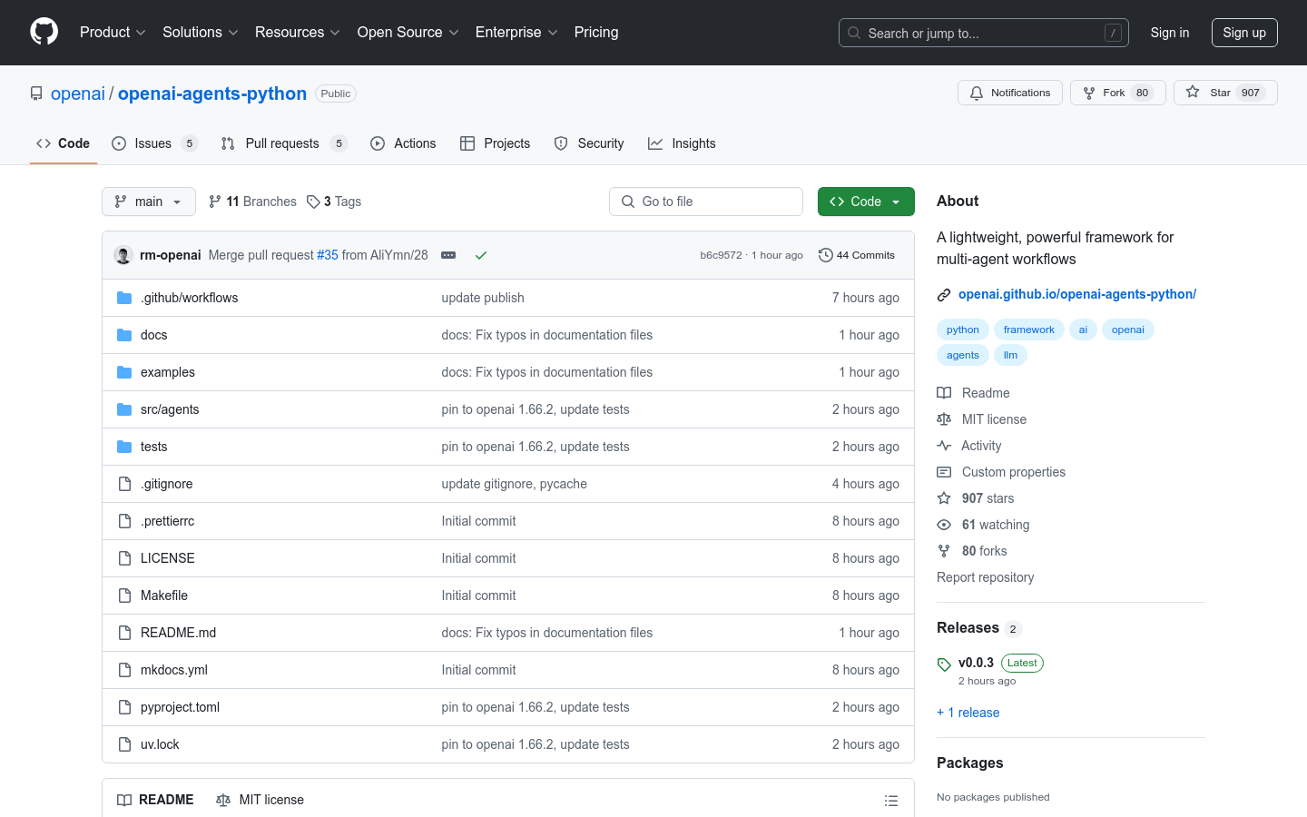Click the Activity pulse icon in the sidebar
Screen dimensions: 1307x817
point(943,445)
